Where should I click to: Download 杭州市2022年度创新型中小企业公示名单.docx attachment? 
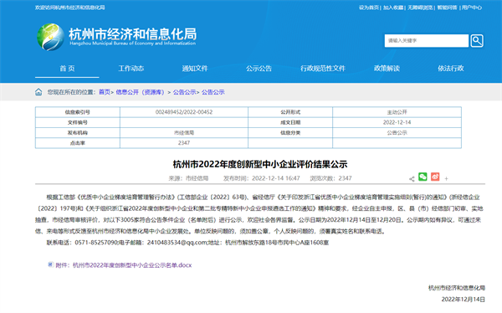point(132,265)
